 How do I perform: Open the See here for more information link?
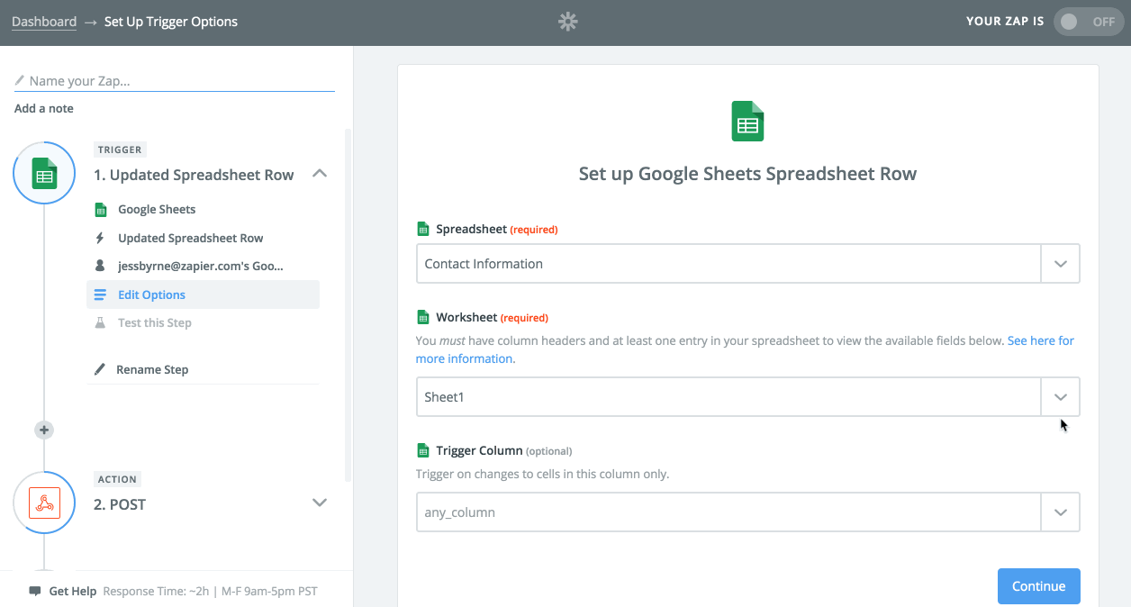click(x=745, y=349)
